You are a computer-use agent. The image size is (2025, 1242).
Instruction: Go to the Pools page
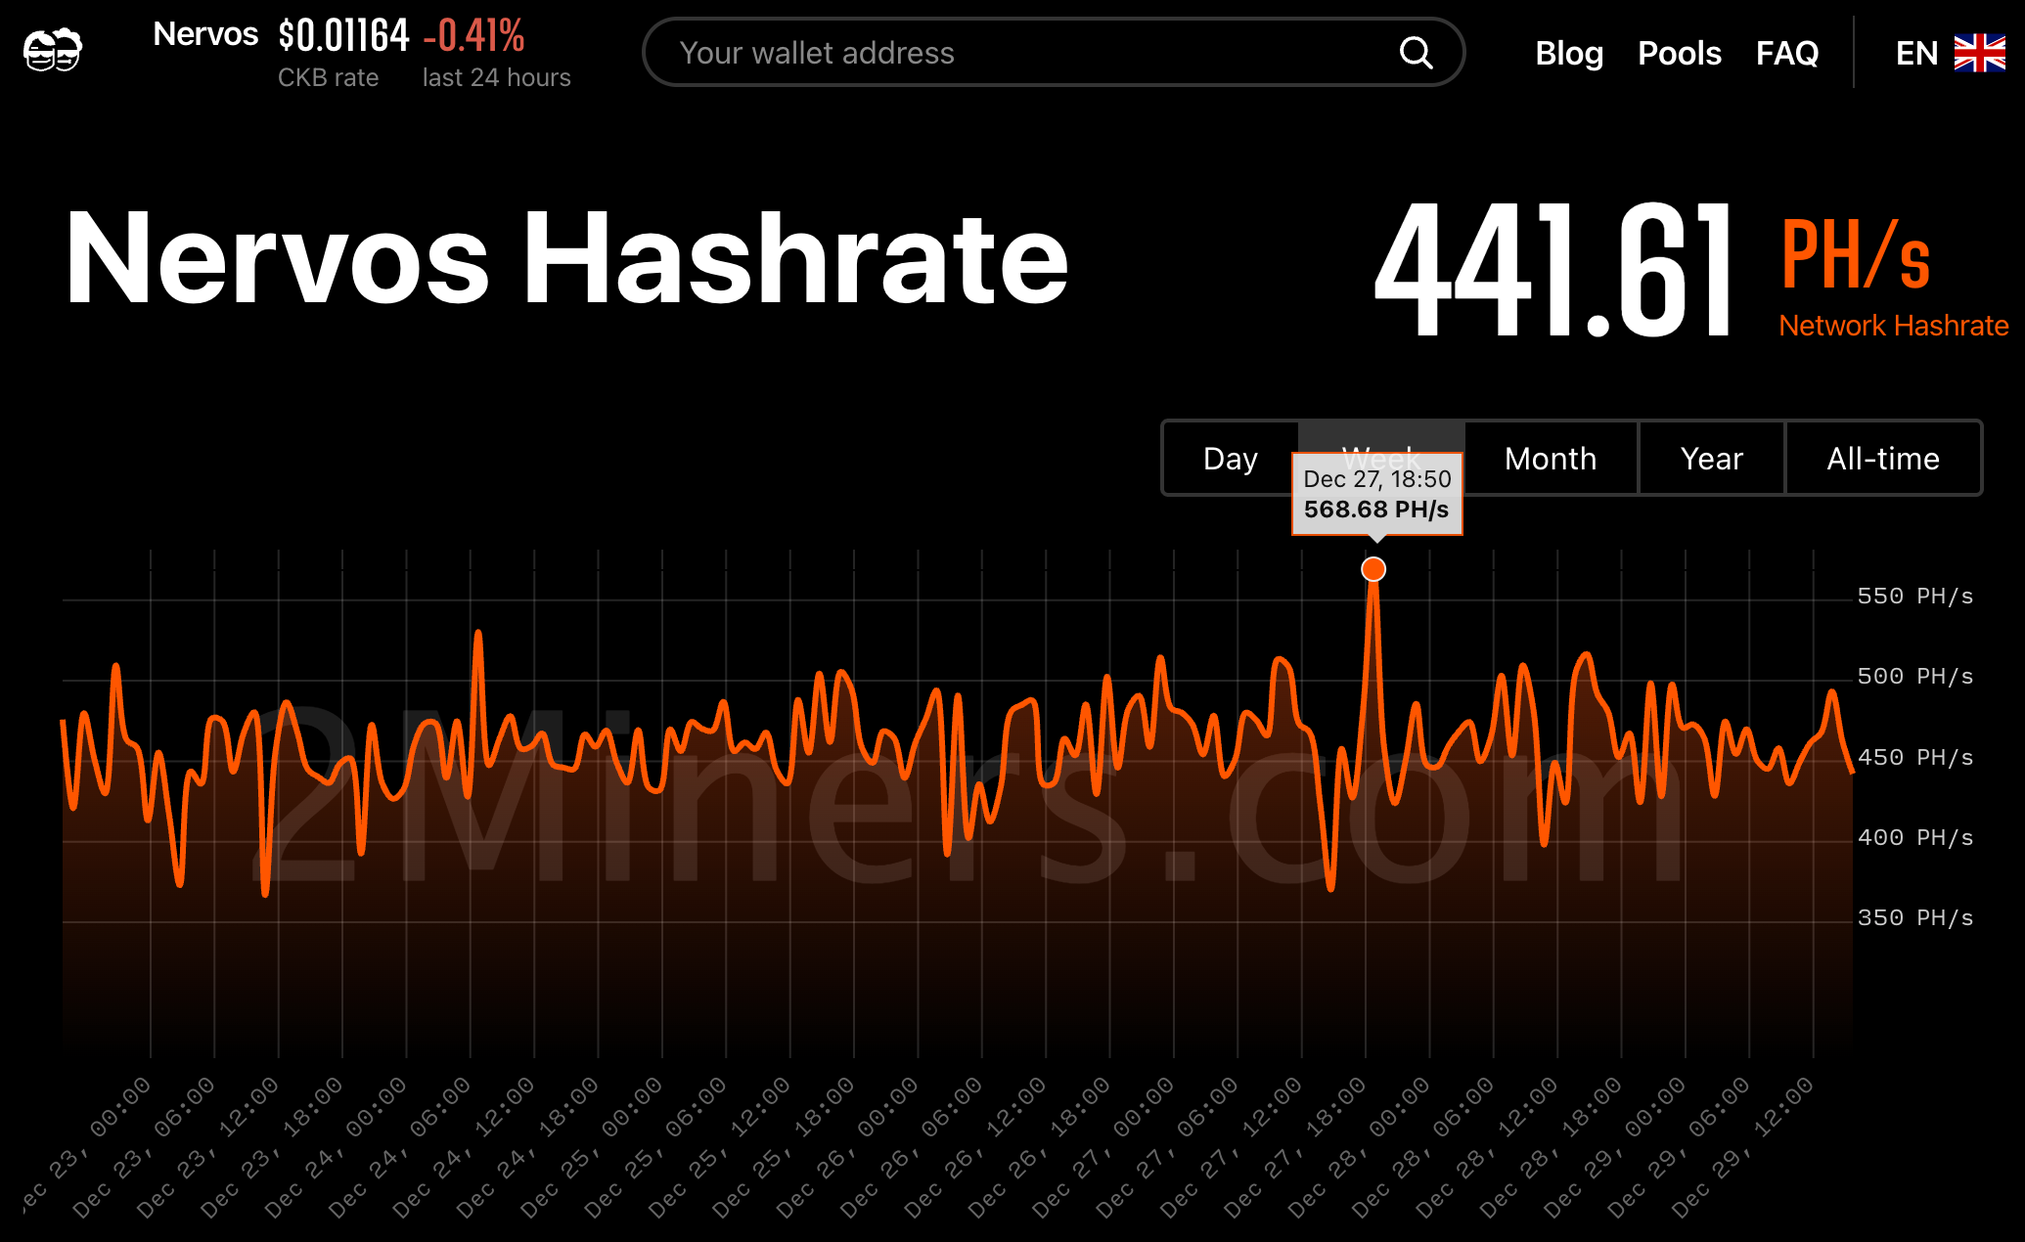[1680, 53]
